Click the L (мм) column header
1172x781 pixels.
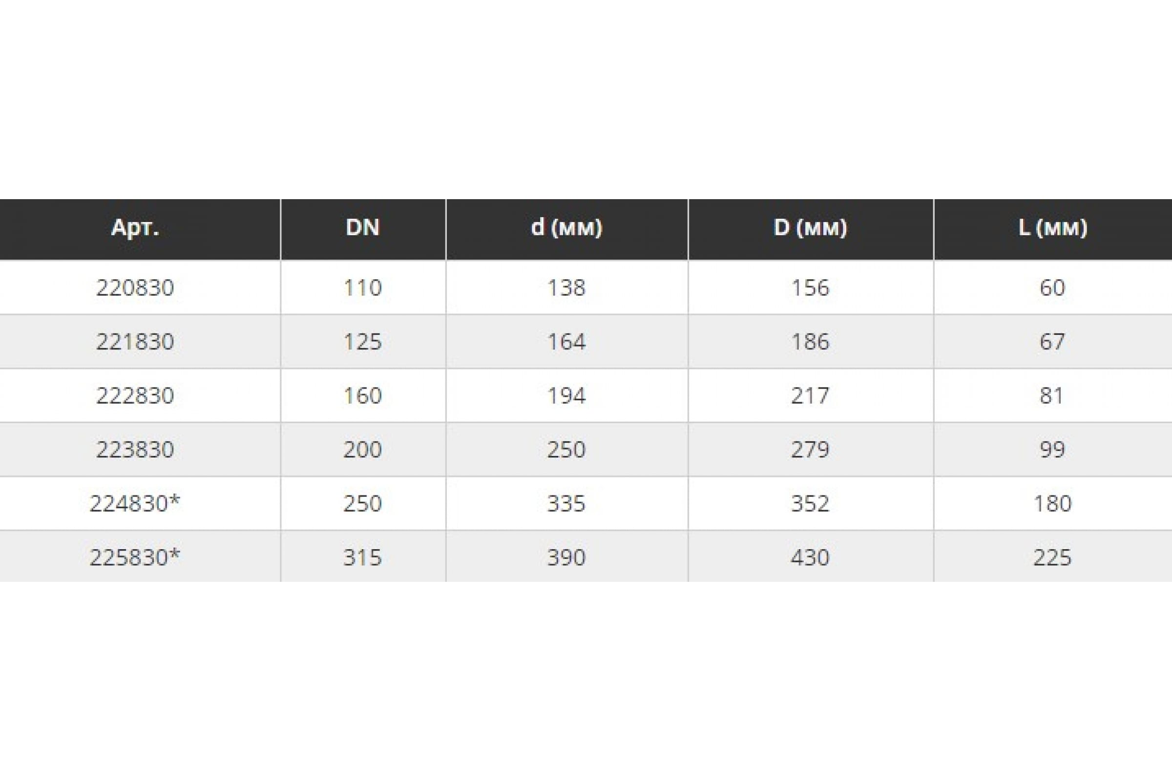coord(1052,228)
